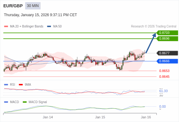Click the 9MA legend red swatch
The image size is (179, 122).
pos(21,85)
